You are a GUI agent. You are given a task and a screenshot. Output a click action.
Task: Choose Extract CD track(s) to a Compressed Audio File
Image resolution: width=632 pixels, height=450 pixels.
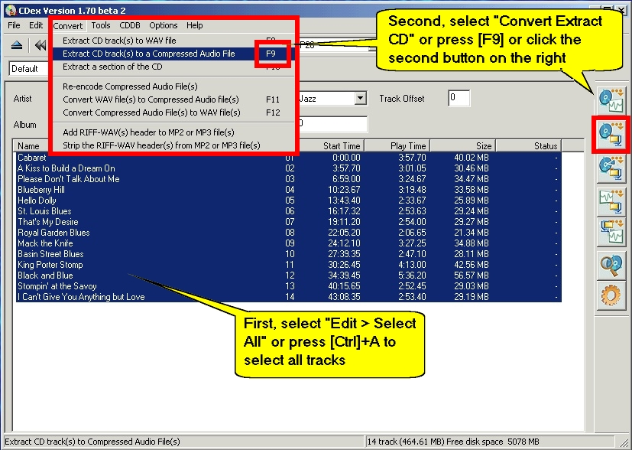pyautogui.click(x=173, y=54)
